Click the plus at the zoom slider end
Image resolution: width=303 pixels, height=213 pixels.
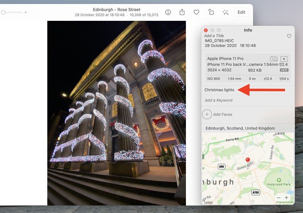point(26,12)
